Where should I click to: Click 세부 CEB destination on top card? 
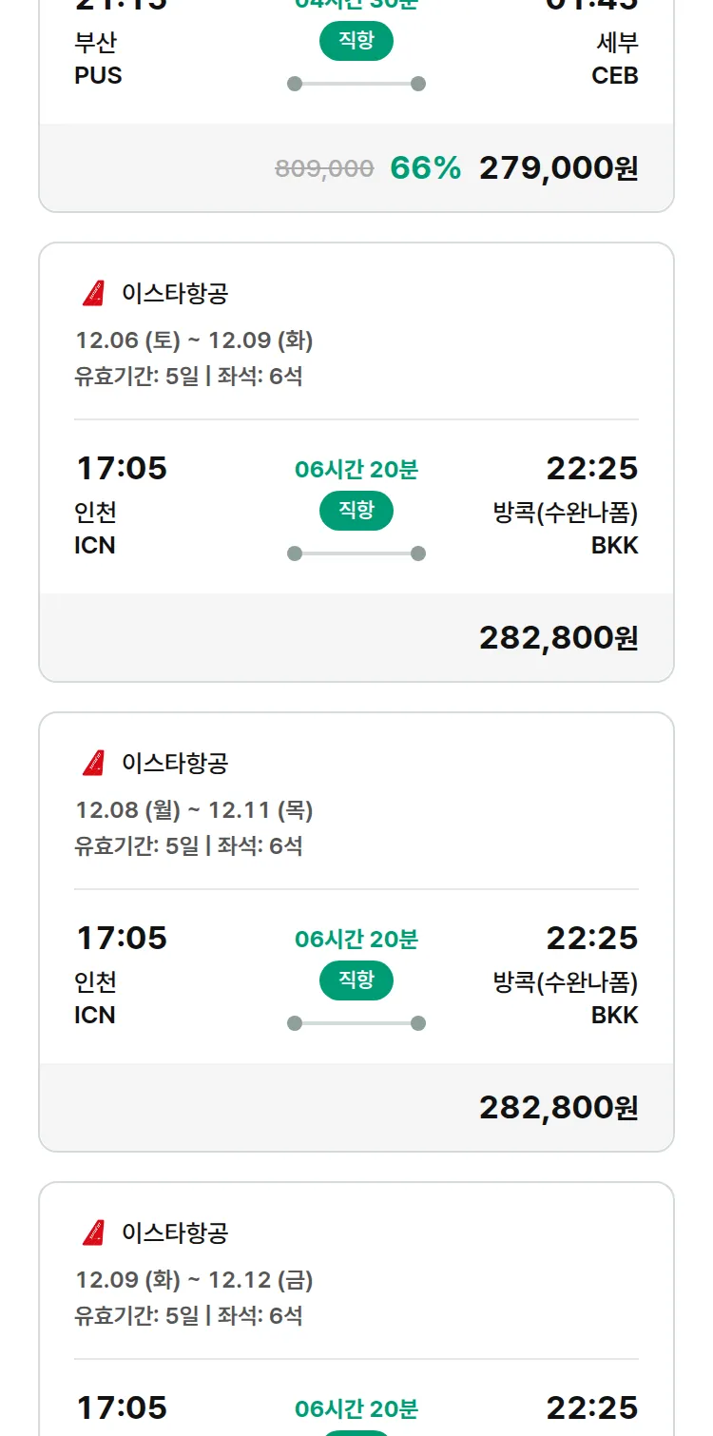click(615, 59)
